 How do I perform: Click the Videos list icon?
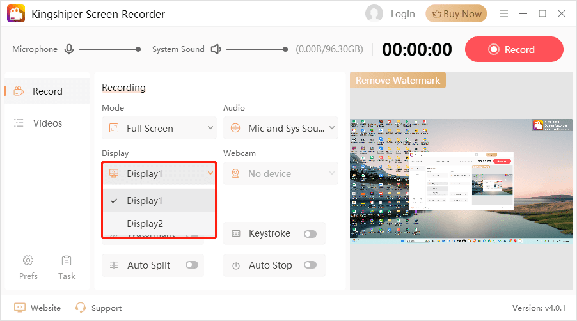[x=19, y=123]
